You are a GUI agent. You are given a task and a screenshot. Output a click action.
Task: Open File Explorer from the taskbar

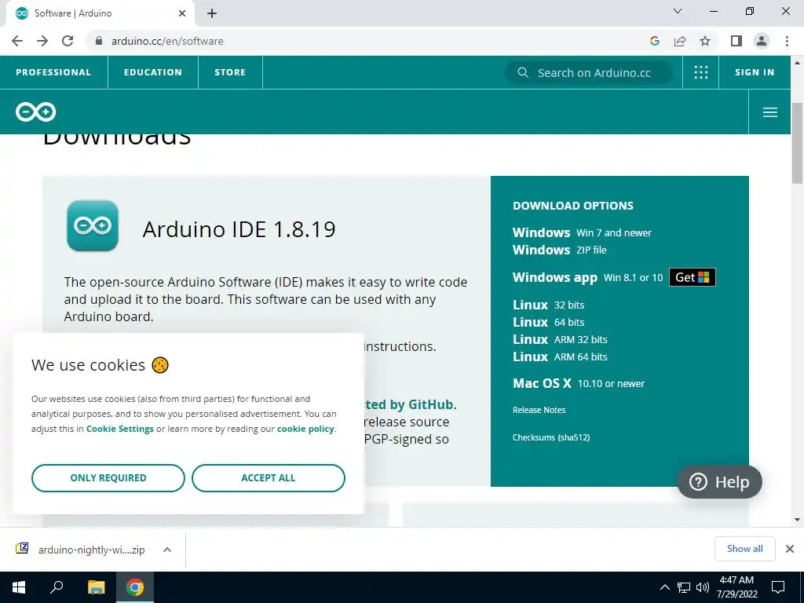pyautogui.click(x=96, y=587)
